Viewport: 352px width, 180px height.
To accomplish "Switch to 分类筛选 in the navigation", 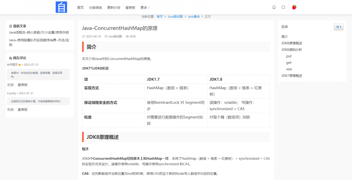I will (x=95, y=7).
